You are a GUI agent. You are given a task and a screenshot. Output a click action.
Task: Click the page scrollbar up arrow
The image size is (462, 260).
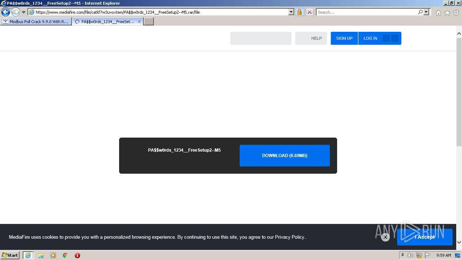tap(459, 34)
